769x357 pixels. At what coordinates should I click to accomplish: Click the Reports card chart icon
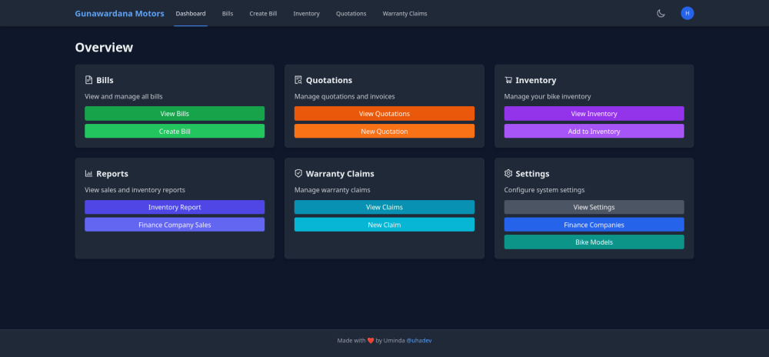click(88, 173)
